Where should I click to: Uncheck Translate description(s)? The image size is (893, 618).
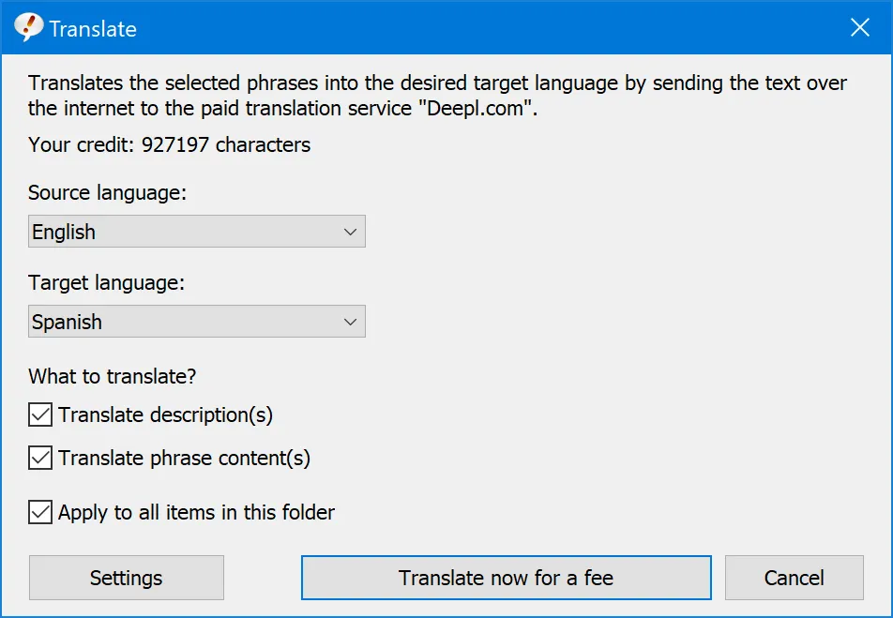click(40, 415)
